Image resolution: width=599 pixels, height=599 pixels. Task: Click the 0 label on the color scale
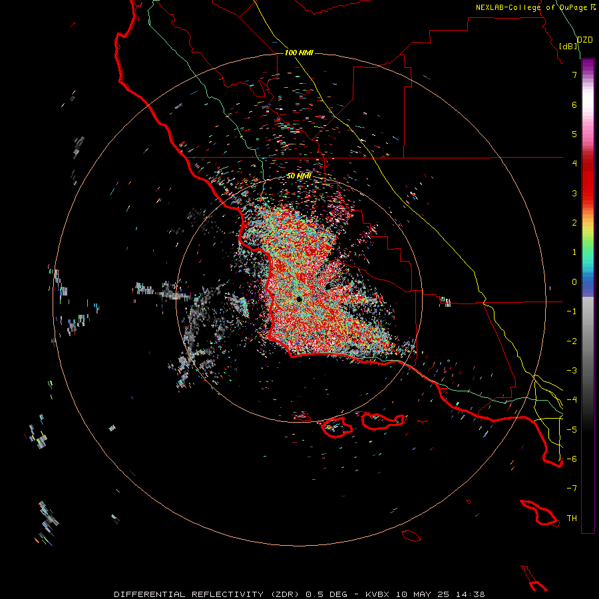tap(574, 282)
